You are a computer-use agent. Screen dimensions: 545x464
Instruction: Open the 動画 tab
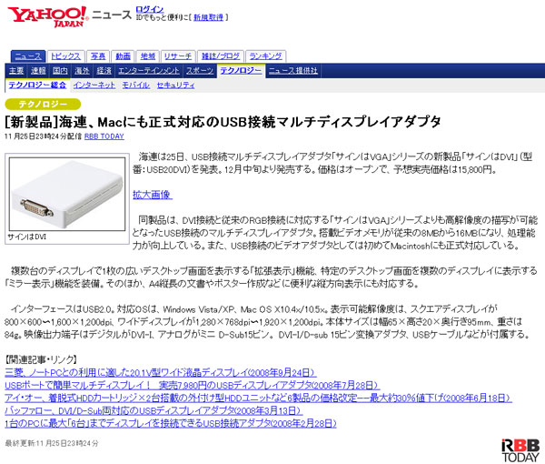pyautogui.click(x=123, y=56)
